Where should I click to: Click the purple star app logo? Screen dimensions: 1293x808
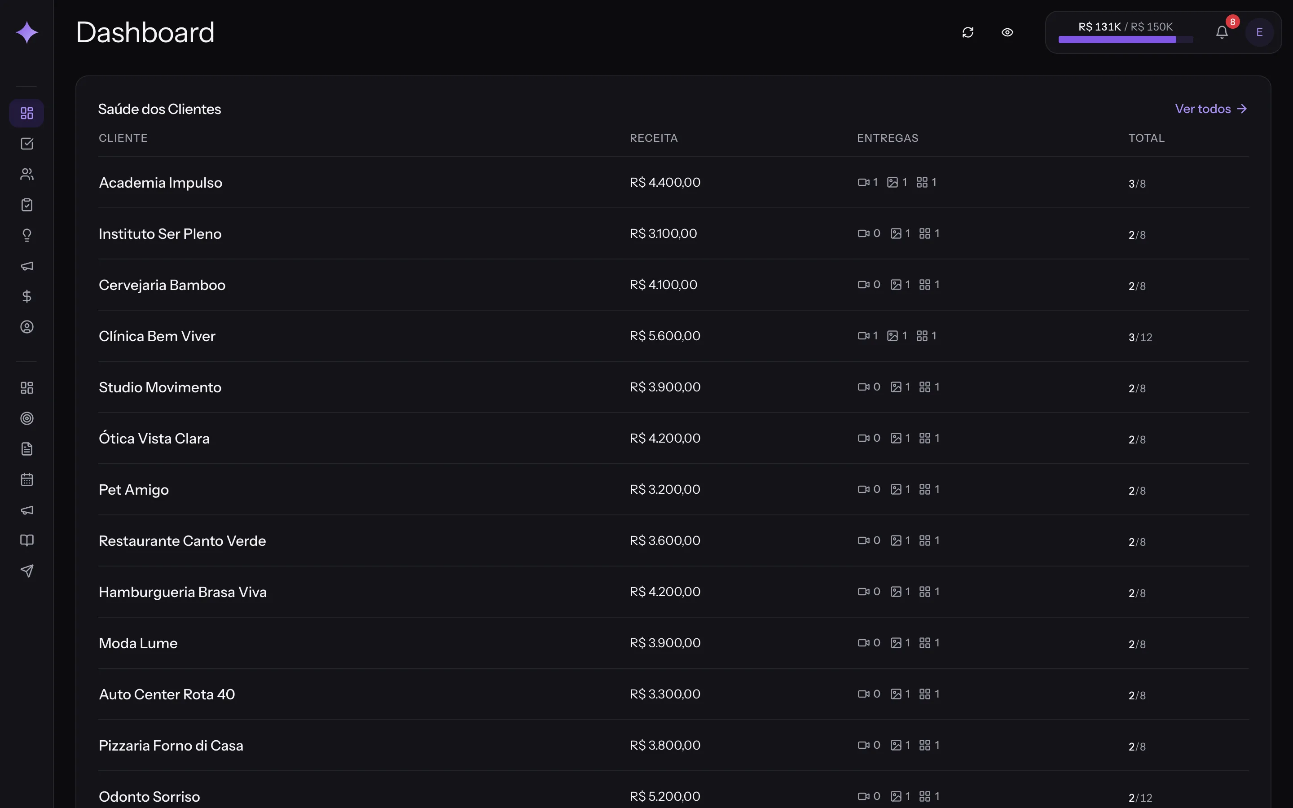(x=27, y=33)
